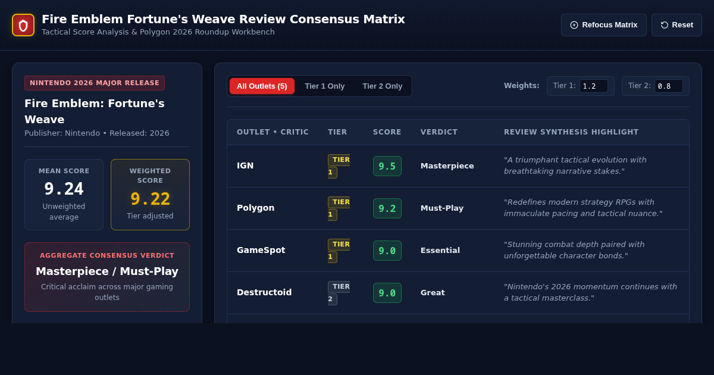Switch to the Tier 2 Only filter
714x375 pixels.
(383, 86)
